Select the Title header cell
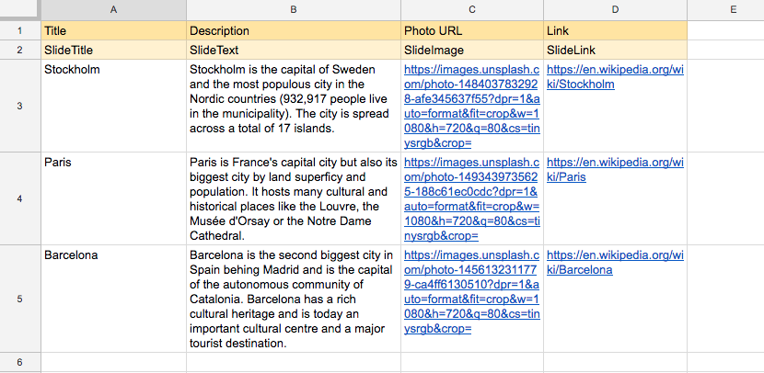The image size is (764, 373). pyautogui.click(x=112, y=31)
